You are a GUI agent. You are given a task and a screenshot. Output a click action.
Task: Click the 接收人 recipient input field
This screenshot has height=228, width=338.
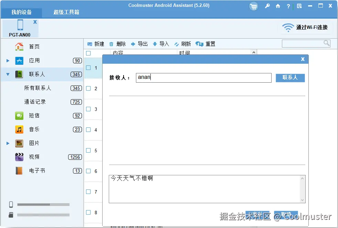(203, 77)
